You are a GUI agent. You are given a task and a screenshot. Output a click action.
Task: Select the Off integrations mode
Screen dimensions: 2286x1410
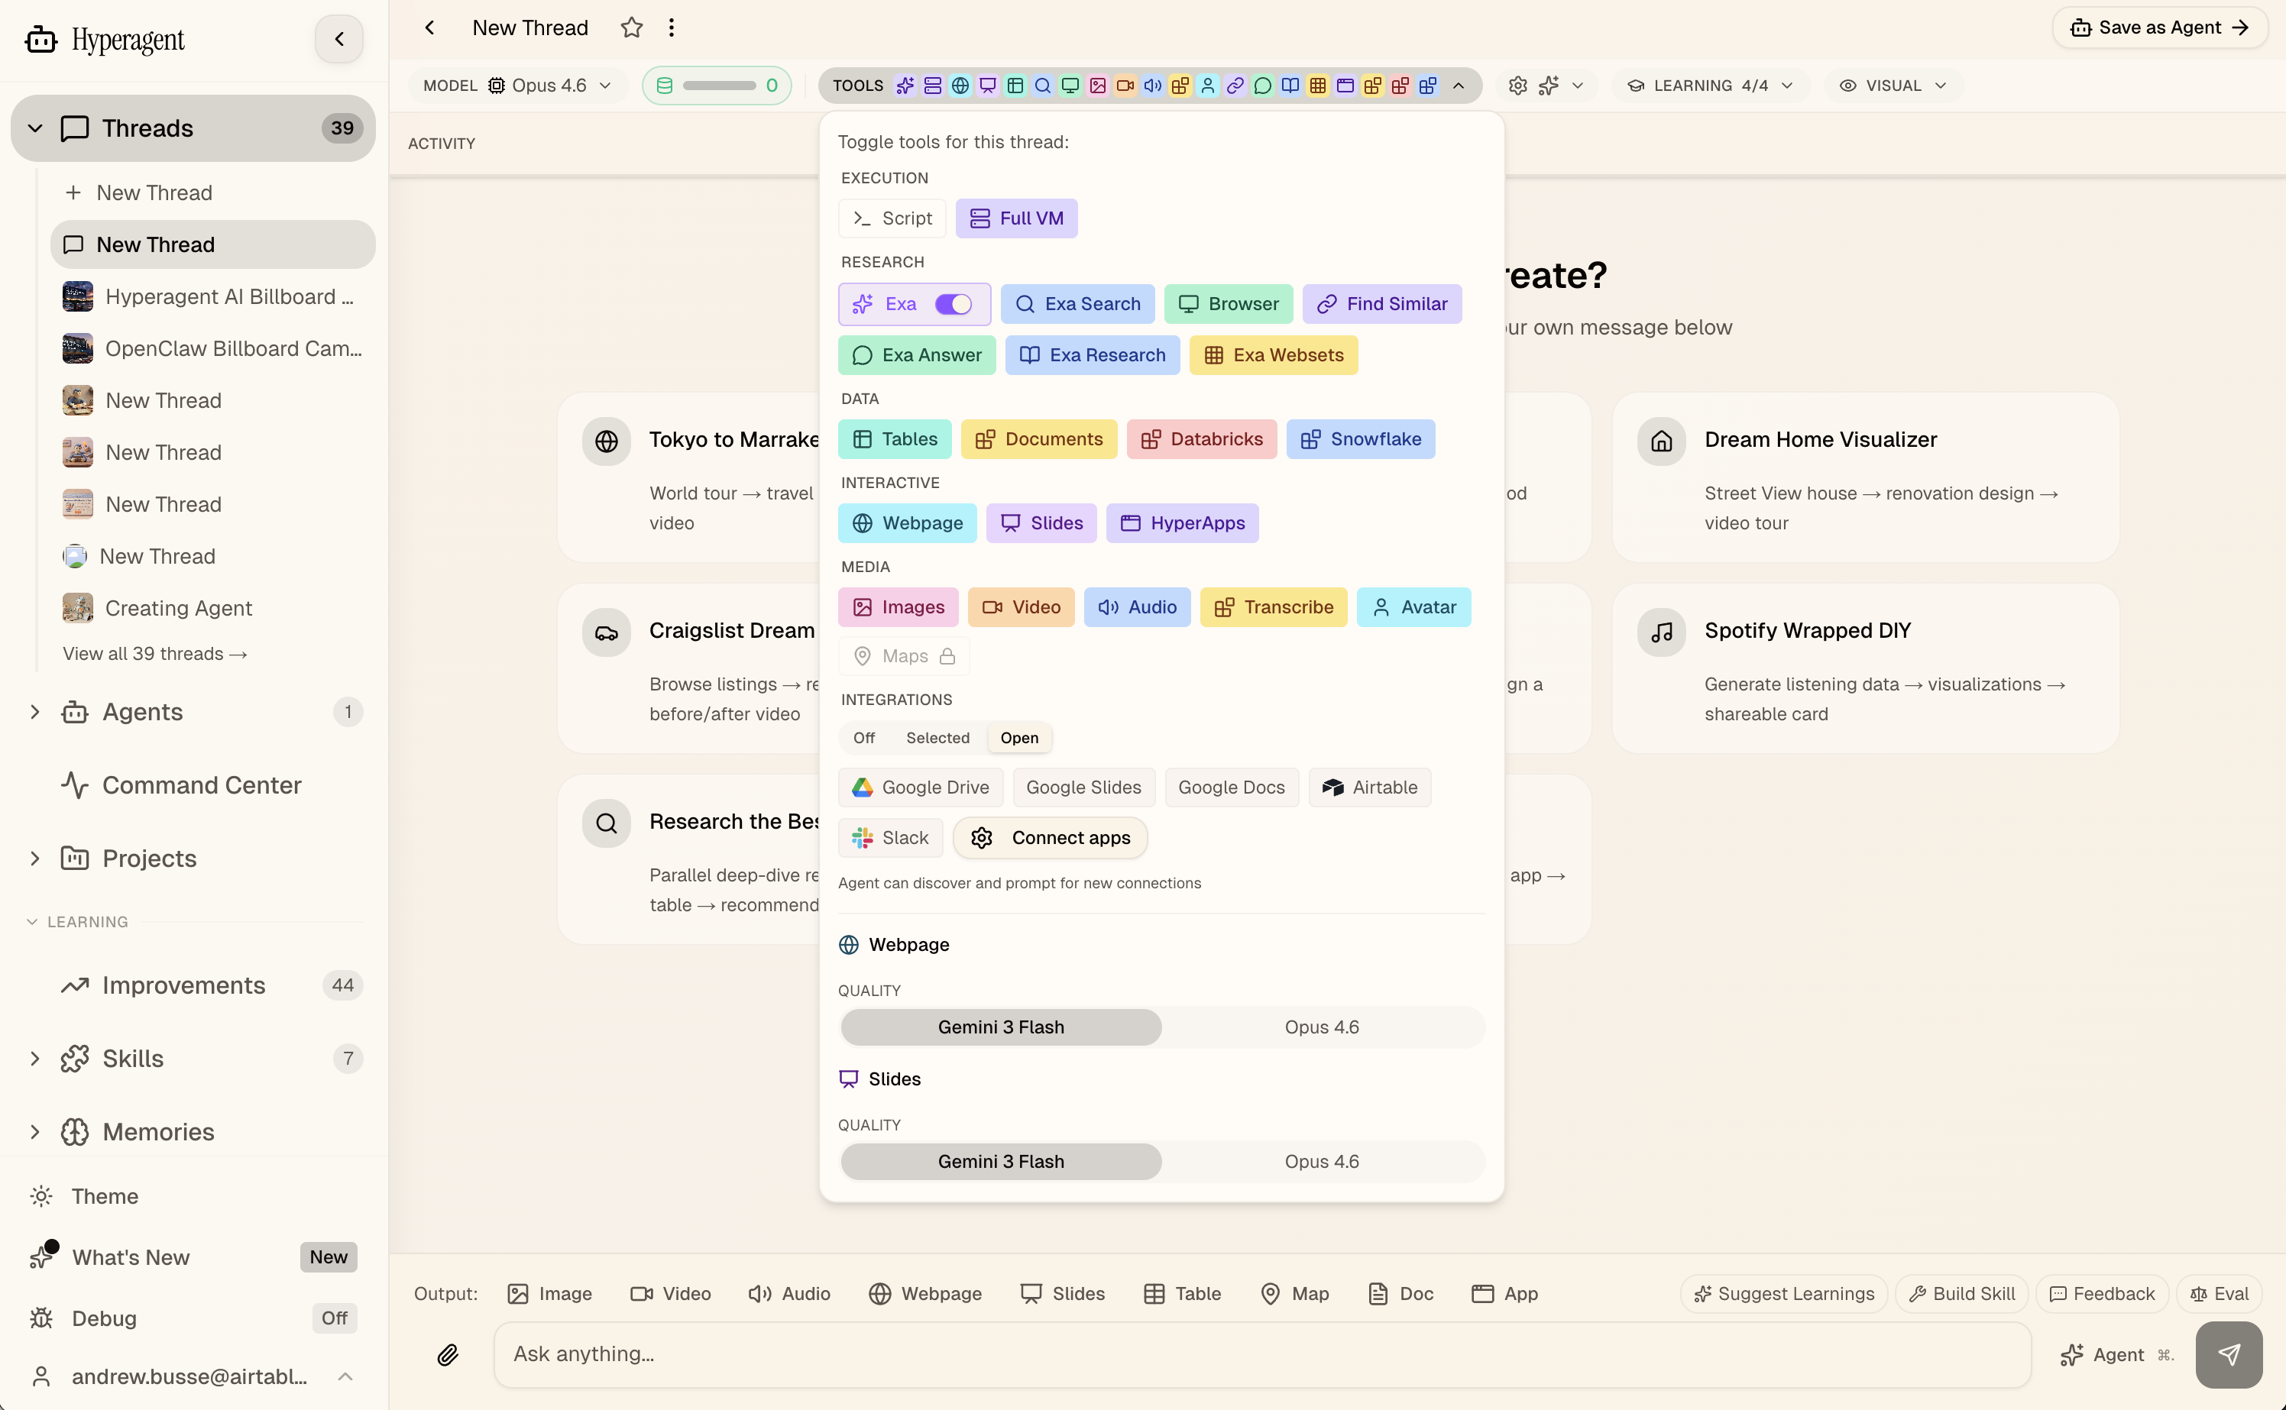(863, 738)
